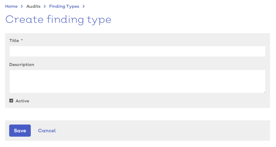Focus the Title input field
276x147 pixels.
pyautogui.click(x=137, y=51)
